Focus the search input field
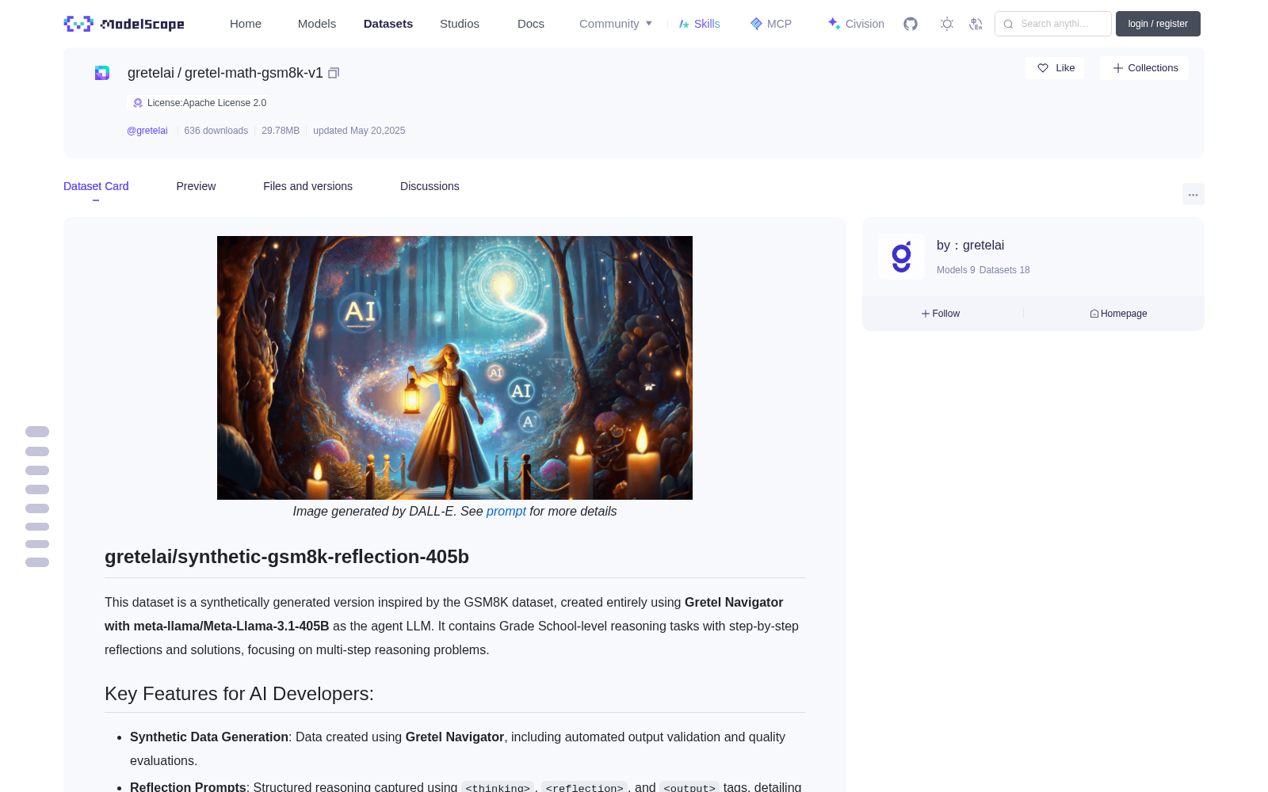The image size is (1268, 792). tap(1053, 24)
